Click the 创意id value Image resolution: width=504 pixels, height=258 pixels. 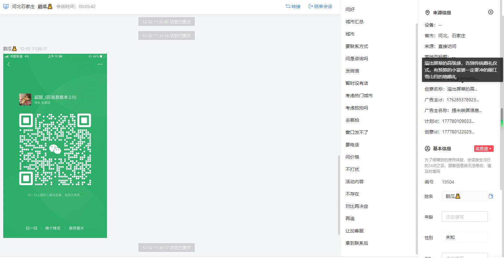(x=458, y=132)
